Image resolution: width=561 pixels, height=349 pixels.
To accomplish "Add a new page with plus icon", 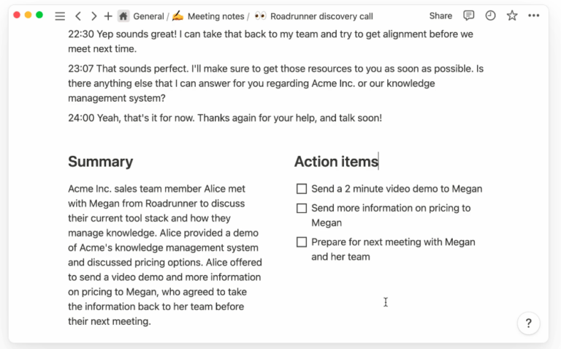I will (108, 15).
